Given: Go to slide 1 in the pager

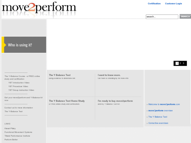Looking at the screenshot, I should 177,63.
